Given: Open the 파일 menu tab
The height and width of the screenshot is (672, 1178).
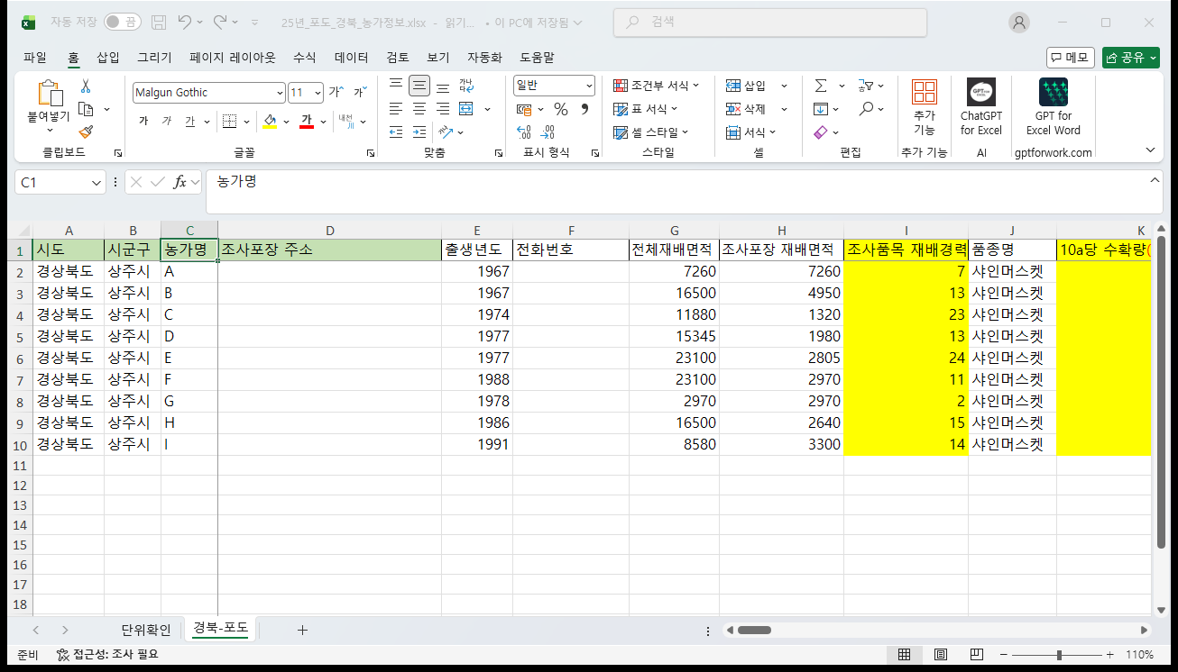Looking at the screenshot, I should coord(35,58).
